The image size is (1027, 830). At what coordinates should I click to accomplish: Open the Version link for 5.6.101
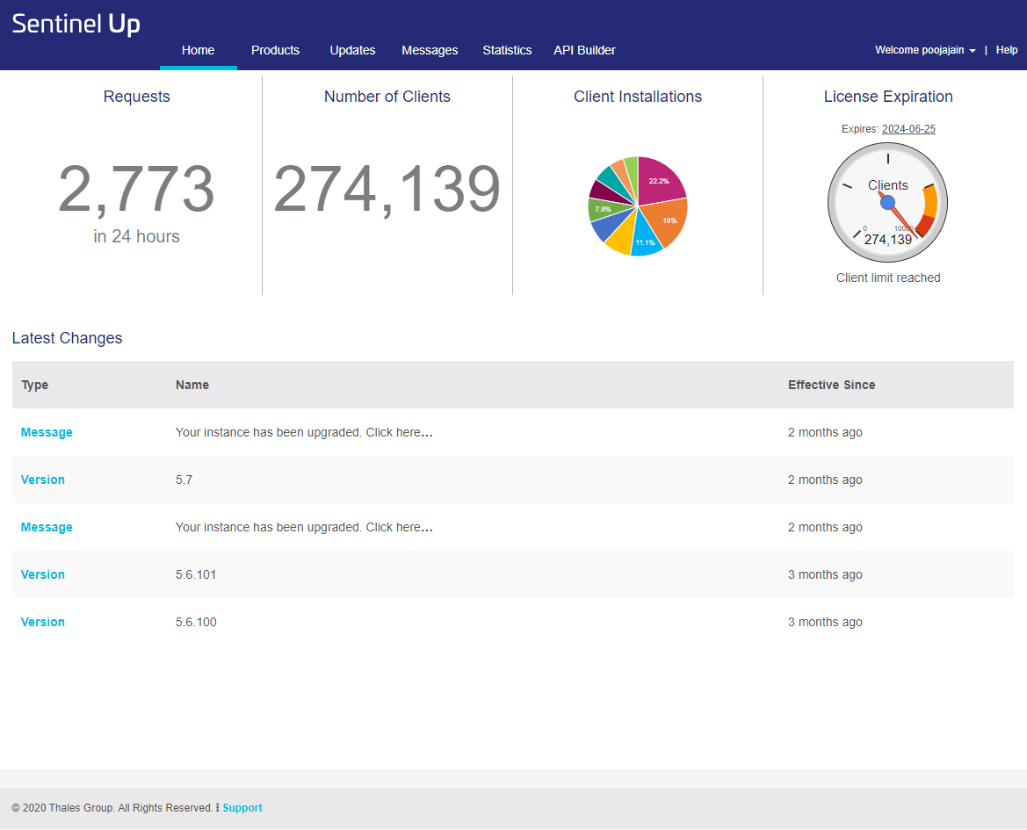tap(42, 574)
